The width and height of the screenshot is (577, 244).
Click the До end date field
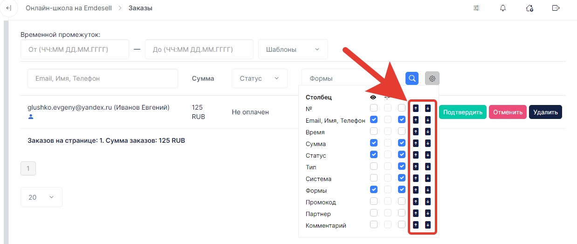coord(199,49)
